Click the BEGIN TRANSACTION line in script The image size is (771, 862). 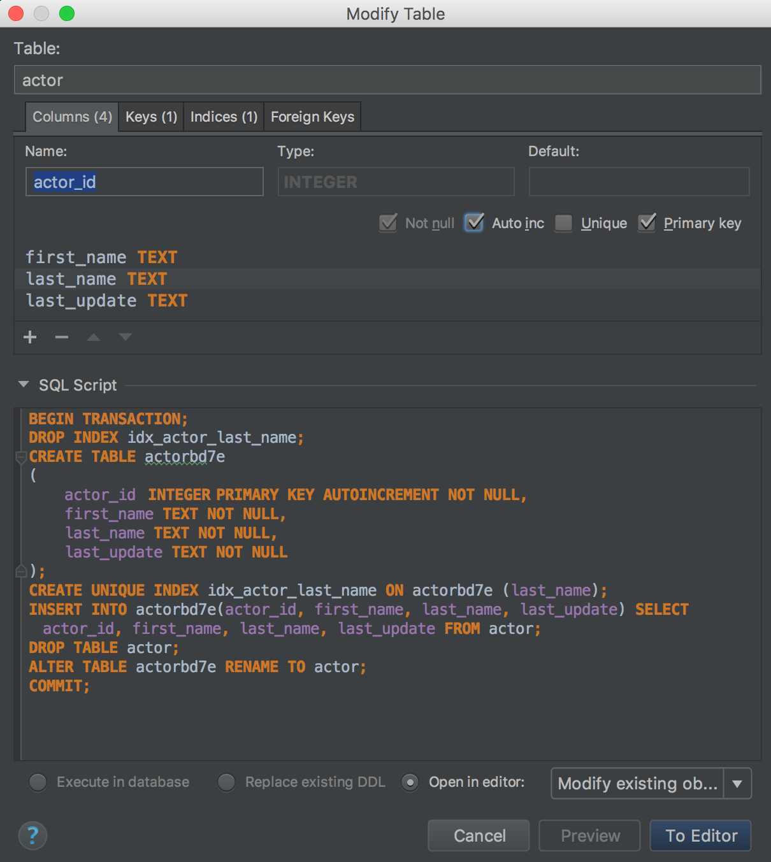click(x=108, y=419)
